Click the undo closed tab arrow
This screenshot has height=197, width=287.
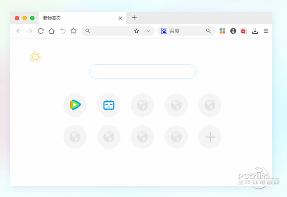[63, 31]
